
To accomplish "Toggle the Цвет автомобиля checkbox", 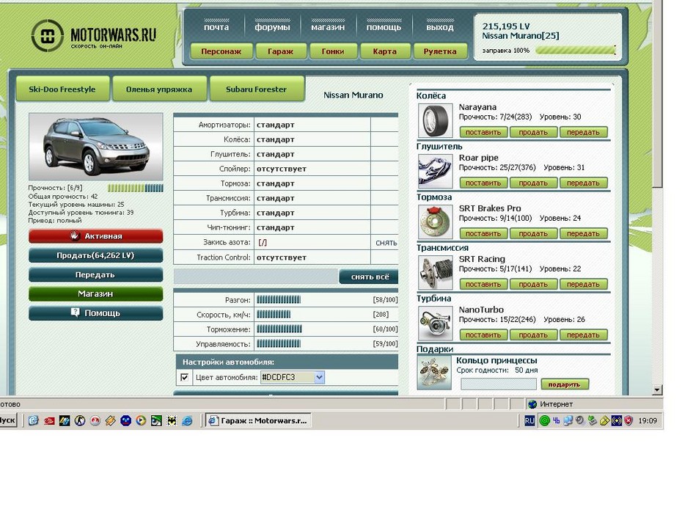I will (184, 377).
